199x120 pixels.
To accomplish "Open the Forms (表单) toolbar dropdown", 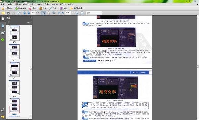I will (64, 8).
